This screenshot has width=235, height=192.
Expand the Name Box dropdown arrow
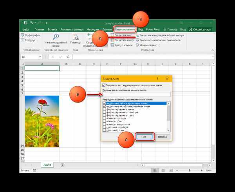40,57
